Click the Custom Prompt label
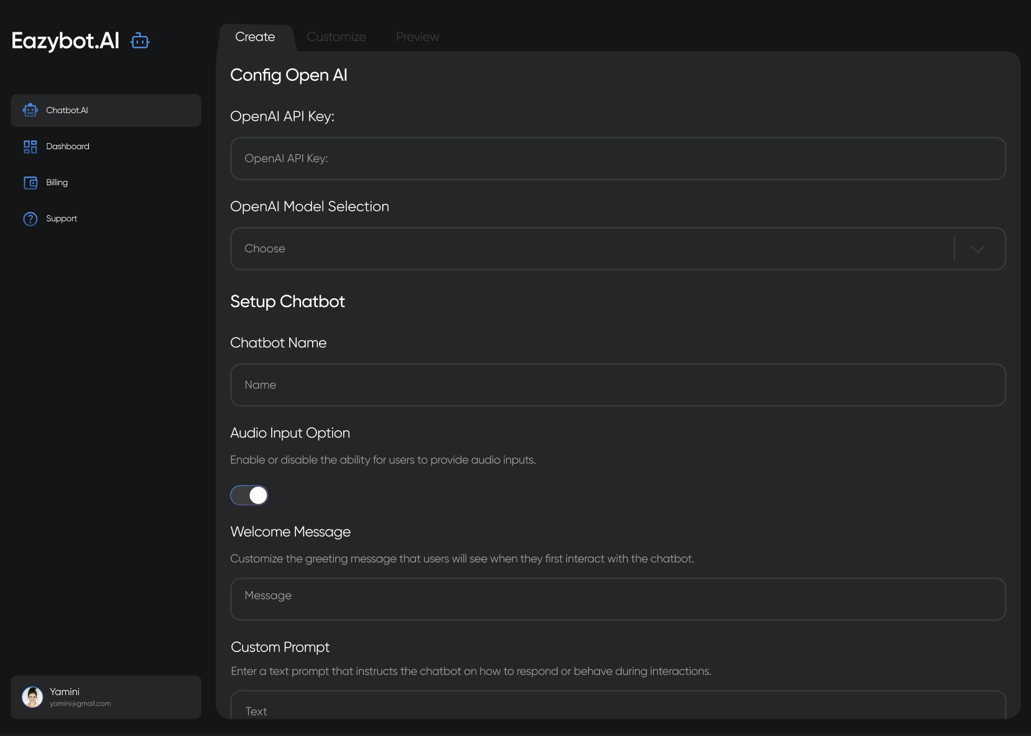 click(280, 647)
